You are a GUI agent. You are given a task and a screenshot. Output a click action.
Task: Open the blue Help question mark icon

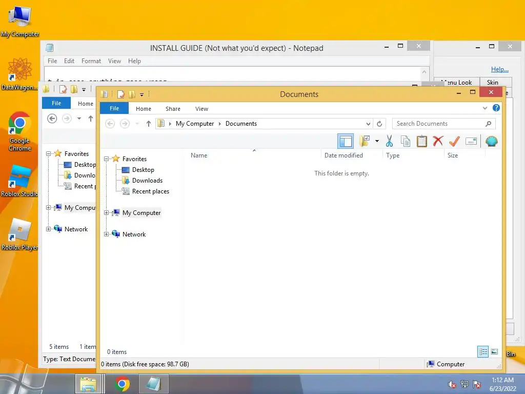click(496, 108)
